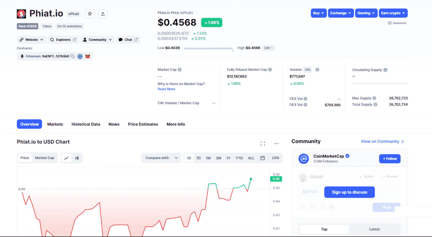Open the Exchange dropdown menu
Image resolution: width=432 pixels, height=237 pixels.
point(341,13)
